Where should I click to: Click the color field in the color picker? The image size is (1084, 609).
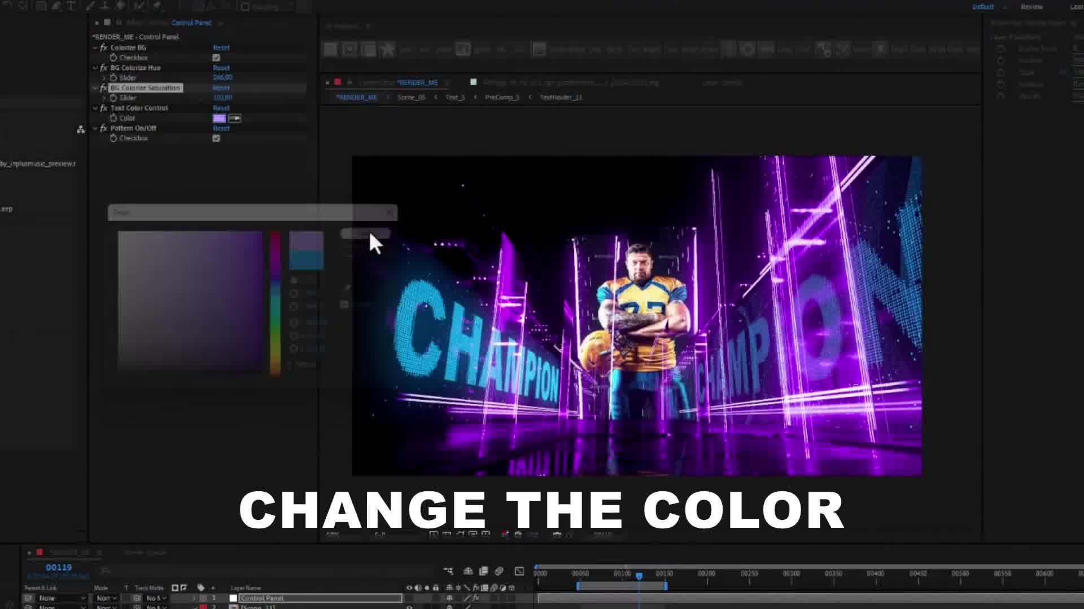[190, 301]
